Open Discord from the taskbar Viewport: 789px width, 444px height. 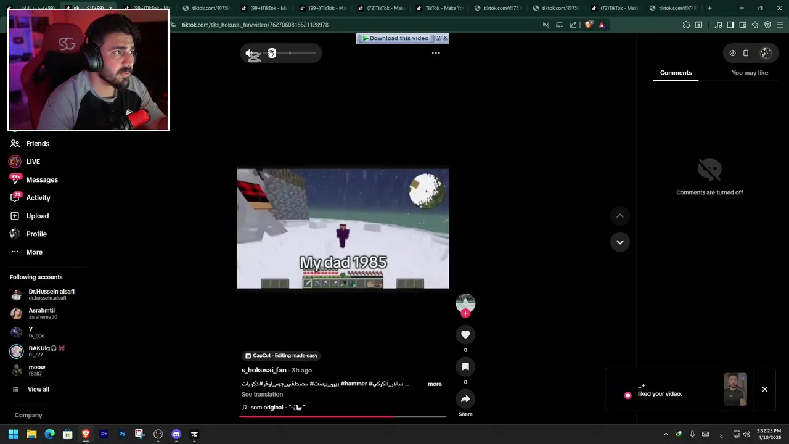pos(176,434)
